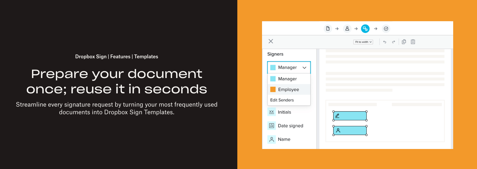Select the signature field on document
This screenshot has height=169, width=477.
(350, 116)
